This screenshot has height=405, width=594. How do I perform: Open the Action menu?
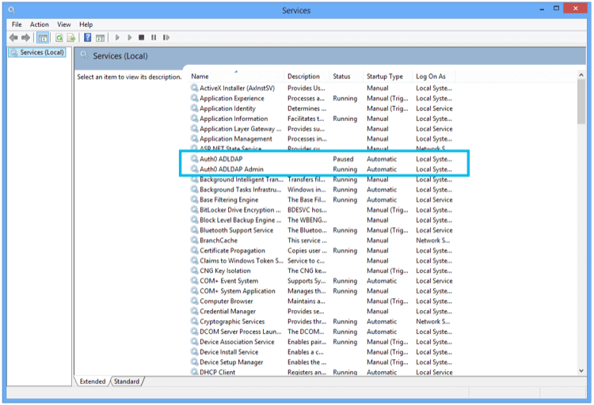coord(40,25)
